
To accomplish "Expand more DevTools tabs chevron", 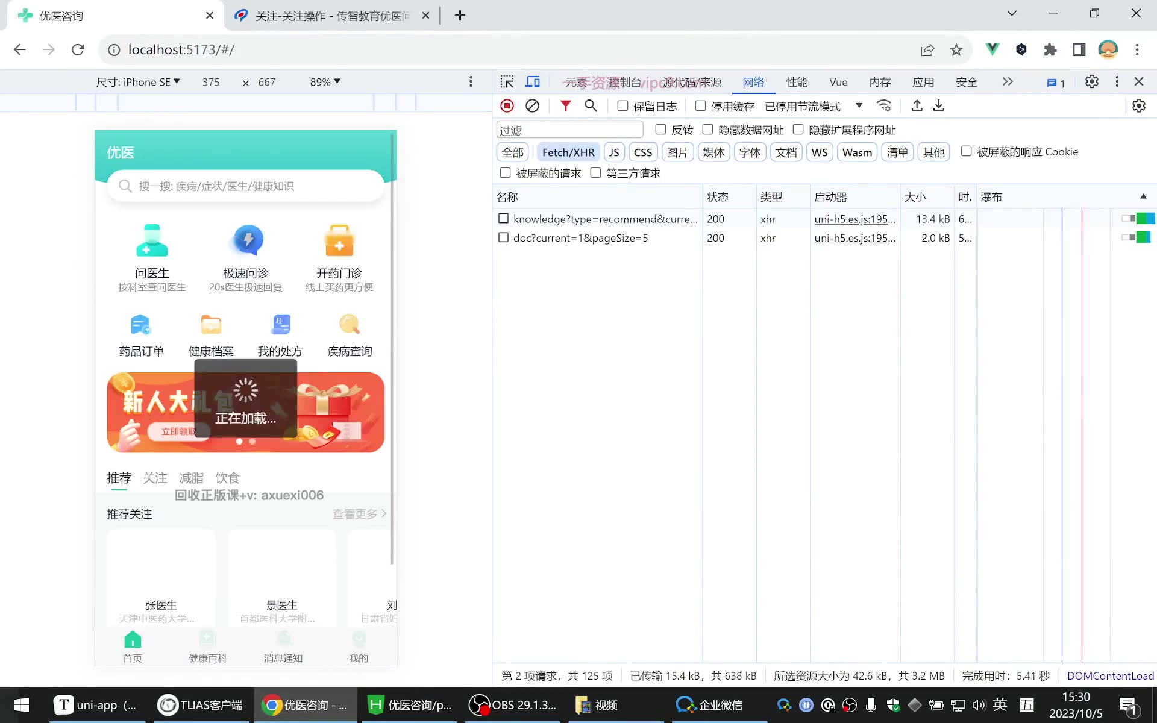I will (x=1008, y=82).
